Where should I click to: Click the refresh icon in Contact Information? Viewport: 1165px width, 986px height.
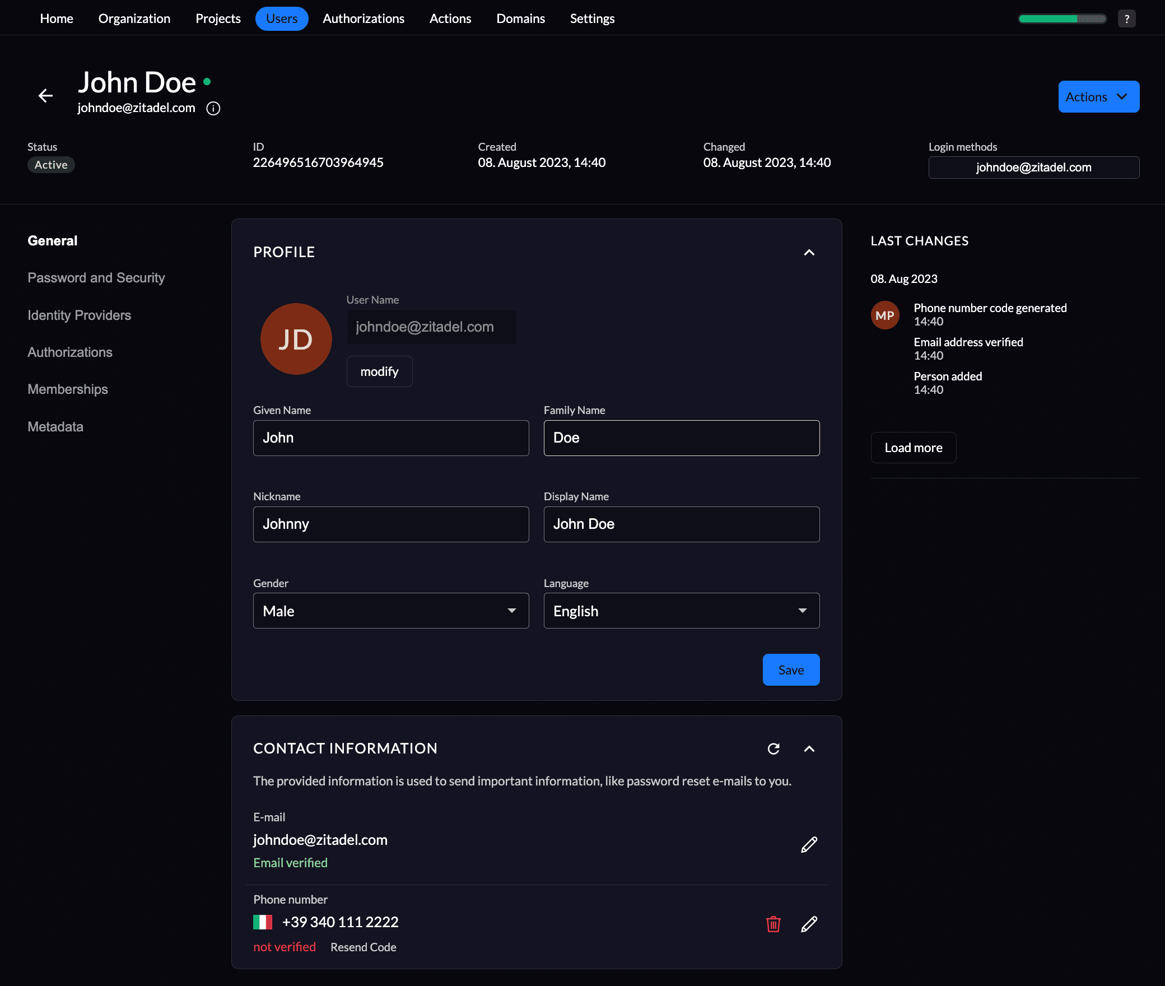point(773,748)
